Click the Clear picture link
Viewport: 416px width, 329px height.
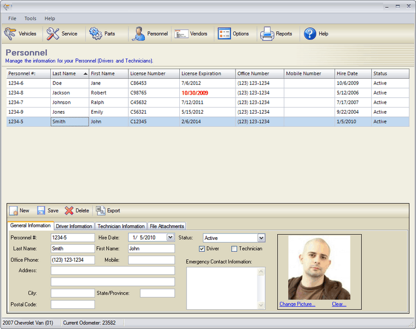[339, 304]
